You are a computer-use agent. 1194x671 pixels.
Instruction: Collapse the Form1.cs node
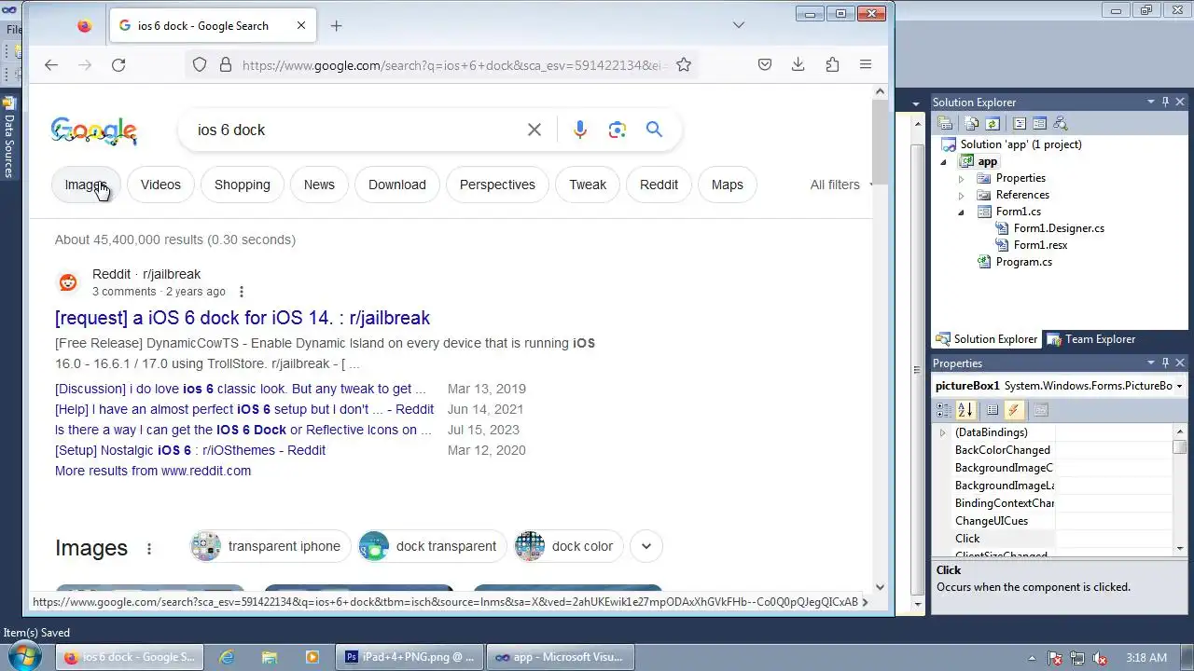[x=961, y=212]
